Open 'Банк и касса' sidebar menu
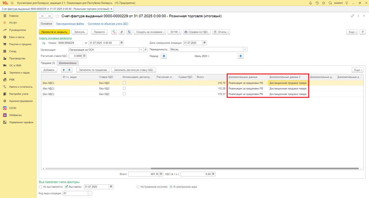This screenshot has height=198, width=369. tap(17, 37)
